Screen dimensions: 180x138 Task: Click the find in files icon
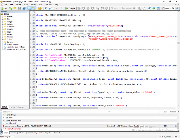[144, 8]
